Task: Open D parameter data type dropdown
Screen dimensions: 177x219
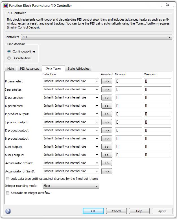Action: point(71,97)
